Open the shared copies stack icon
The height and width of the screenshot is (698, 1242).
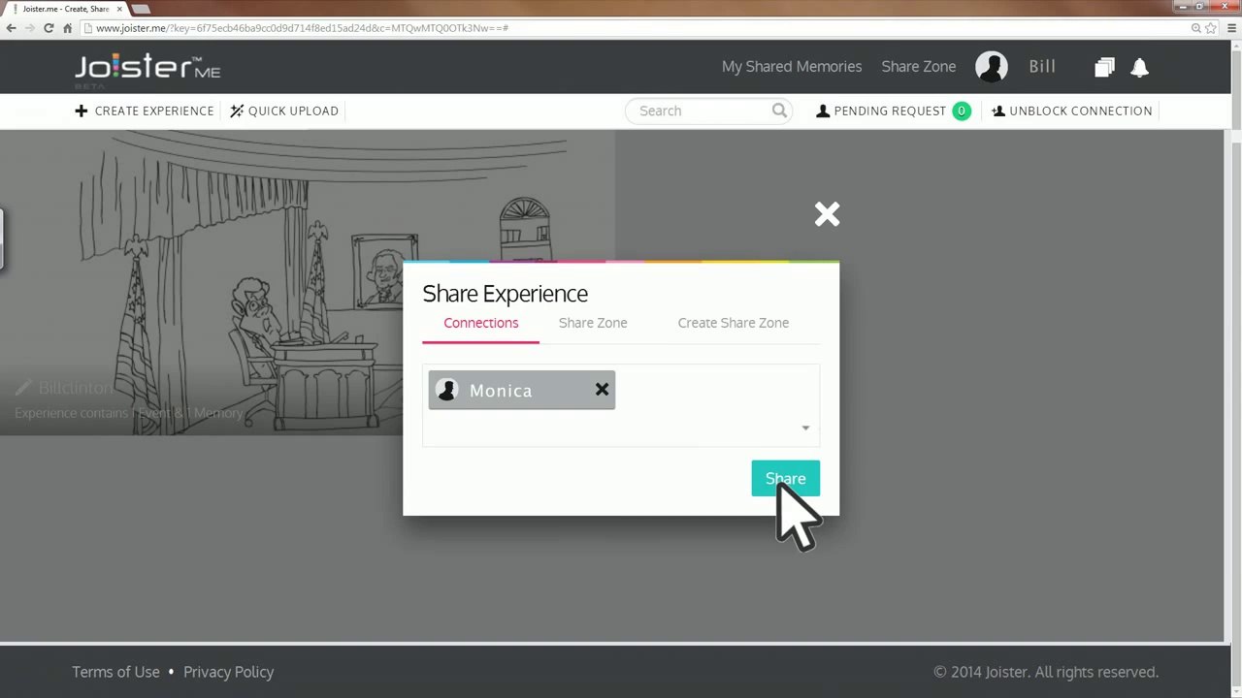pos(1104,67)
